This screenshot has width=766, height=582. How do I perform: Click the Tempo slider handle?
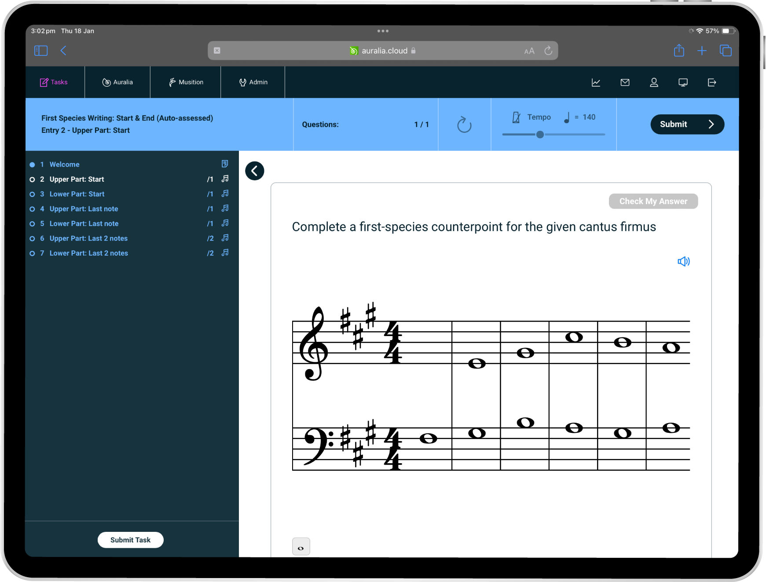[x=540, y=135]
